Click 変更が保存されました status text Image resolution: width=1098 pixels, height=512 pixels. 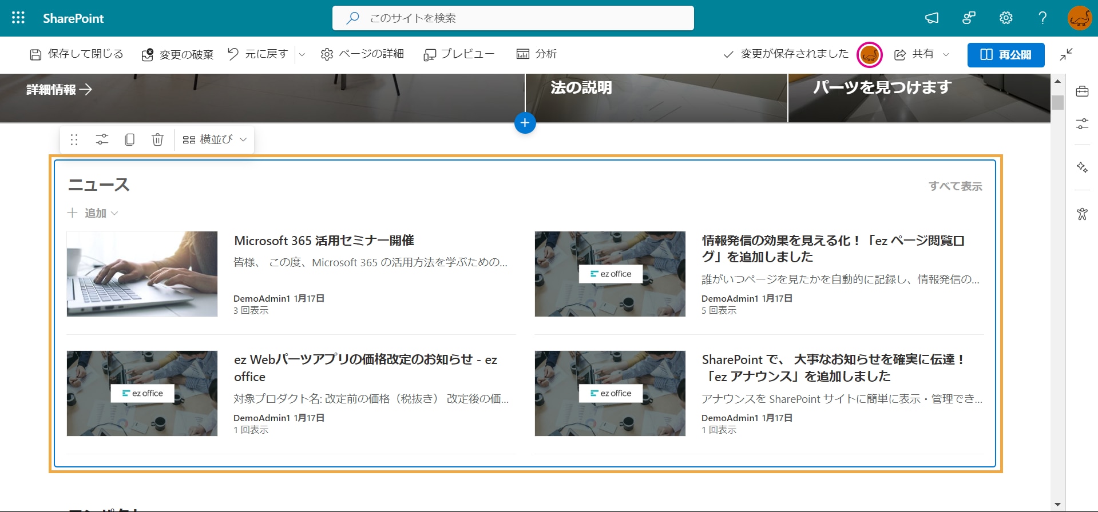coord(794,54)
